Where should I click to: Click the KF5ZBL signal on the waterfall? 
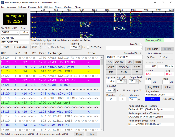61,20
